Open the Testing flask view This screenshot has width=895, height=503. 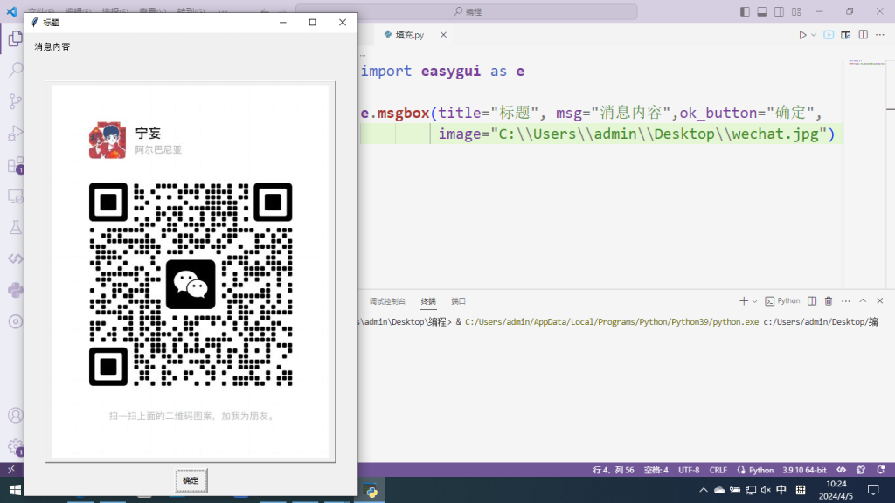16,228
